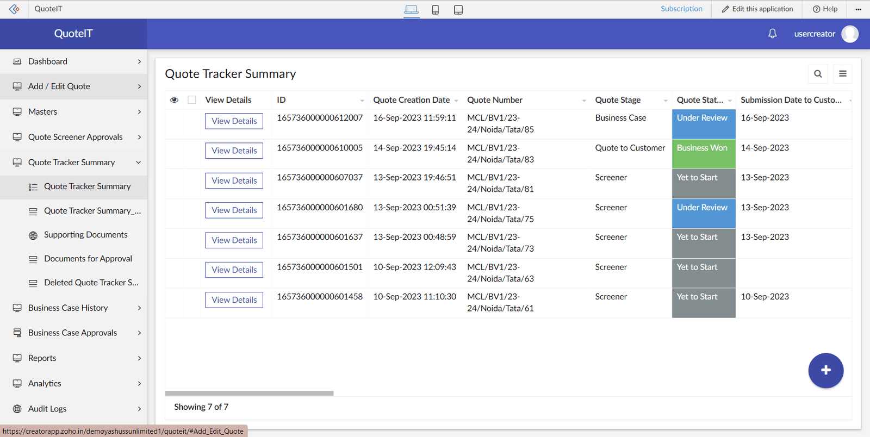Click the Subscription link

click(681, 9)
